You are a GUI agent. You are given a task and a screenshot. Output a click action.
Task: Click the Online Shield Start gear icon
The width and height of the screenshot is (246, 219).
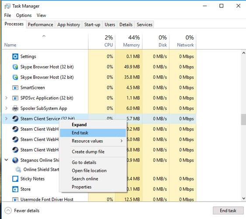[18, 170]
